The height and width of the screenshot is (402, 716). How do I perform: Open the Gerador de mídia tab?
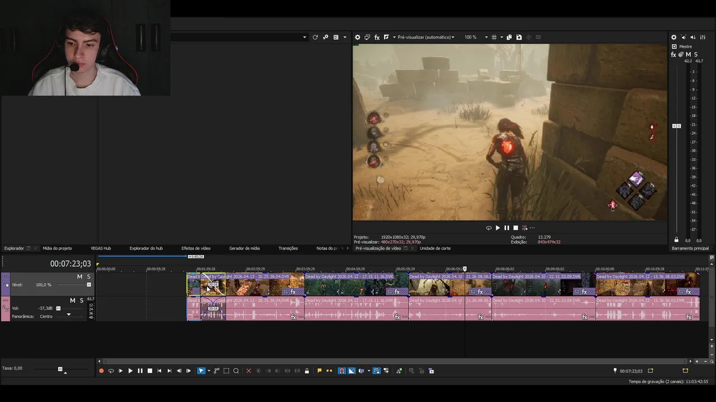click(x=244, y=248)
